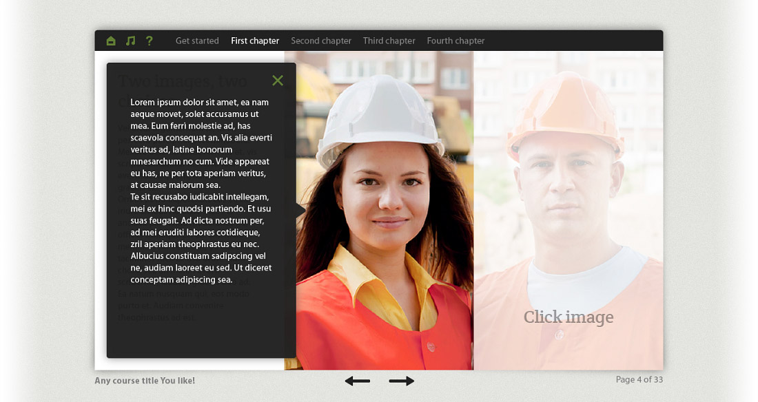Viewport: 758px width, 402px height.
Task: Click the 'Lorem ipsum dolor sit amet' paragraph
Action: click(201, 143)
